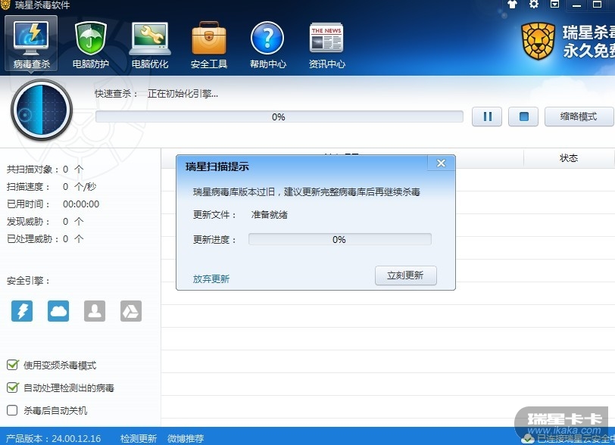
Task: Click the cloud connection status icon
Action: [528, 438]
